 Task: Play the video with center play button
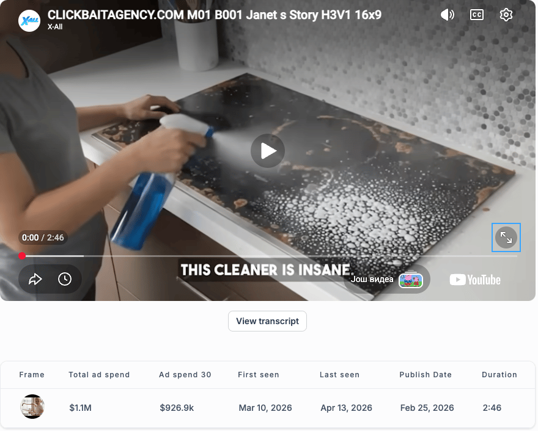[268, 151]
